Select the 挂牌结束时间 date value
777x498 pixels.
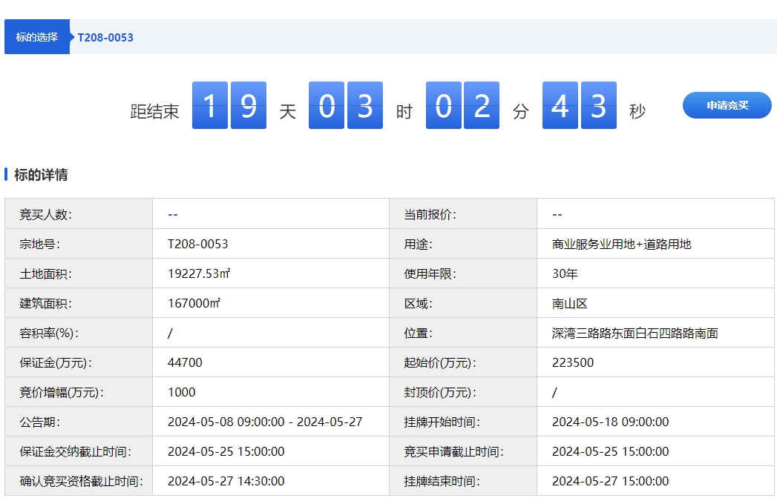pos(610,481)
